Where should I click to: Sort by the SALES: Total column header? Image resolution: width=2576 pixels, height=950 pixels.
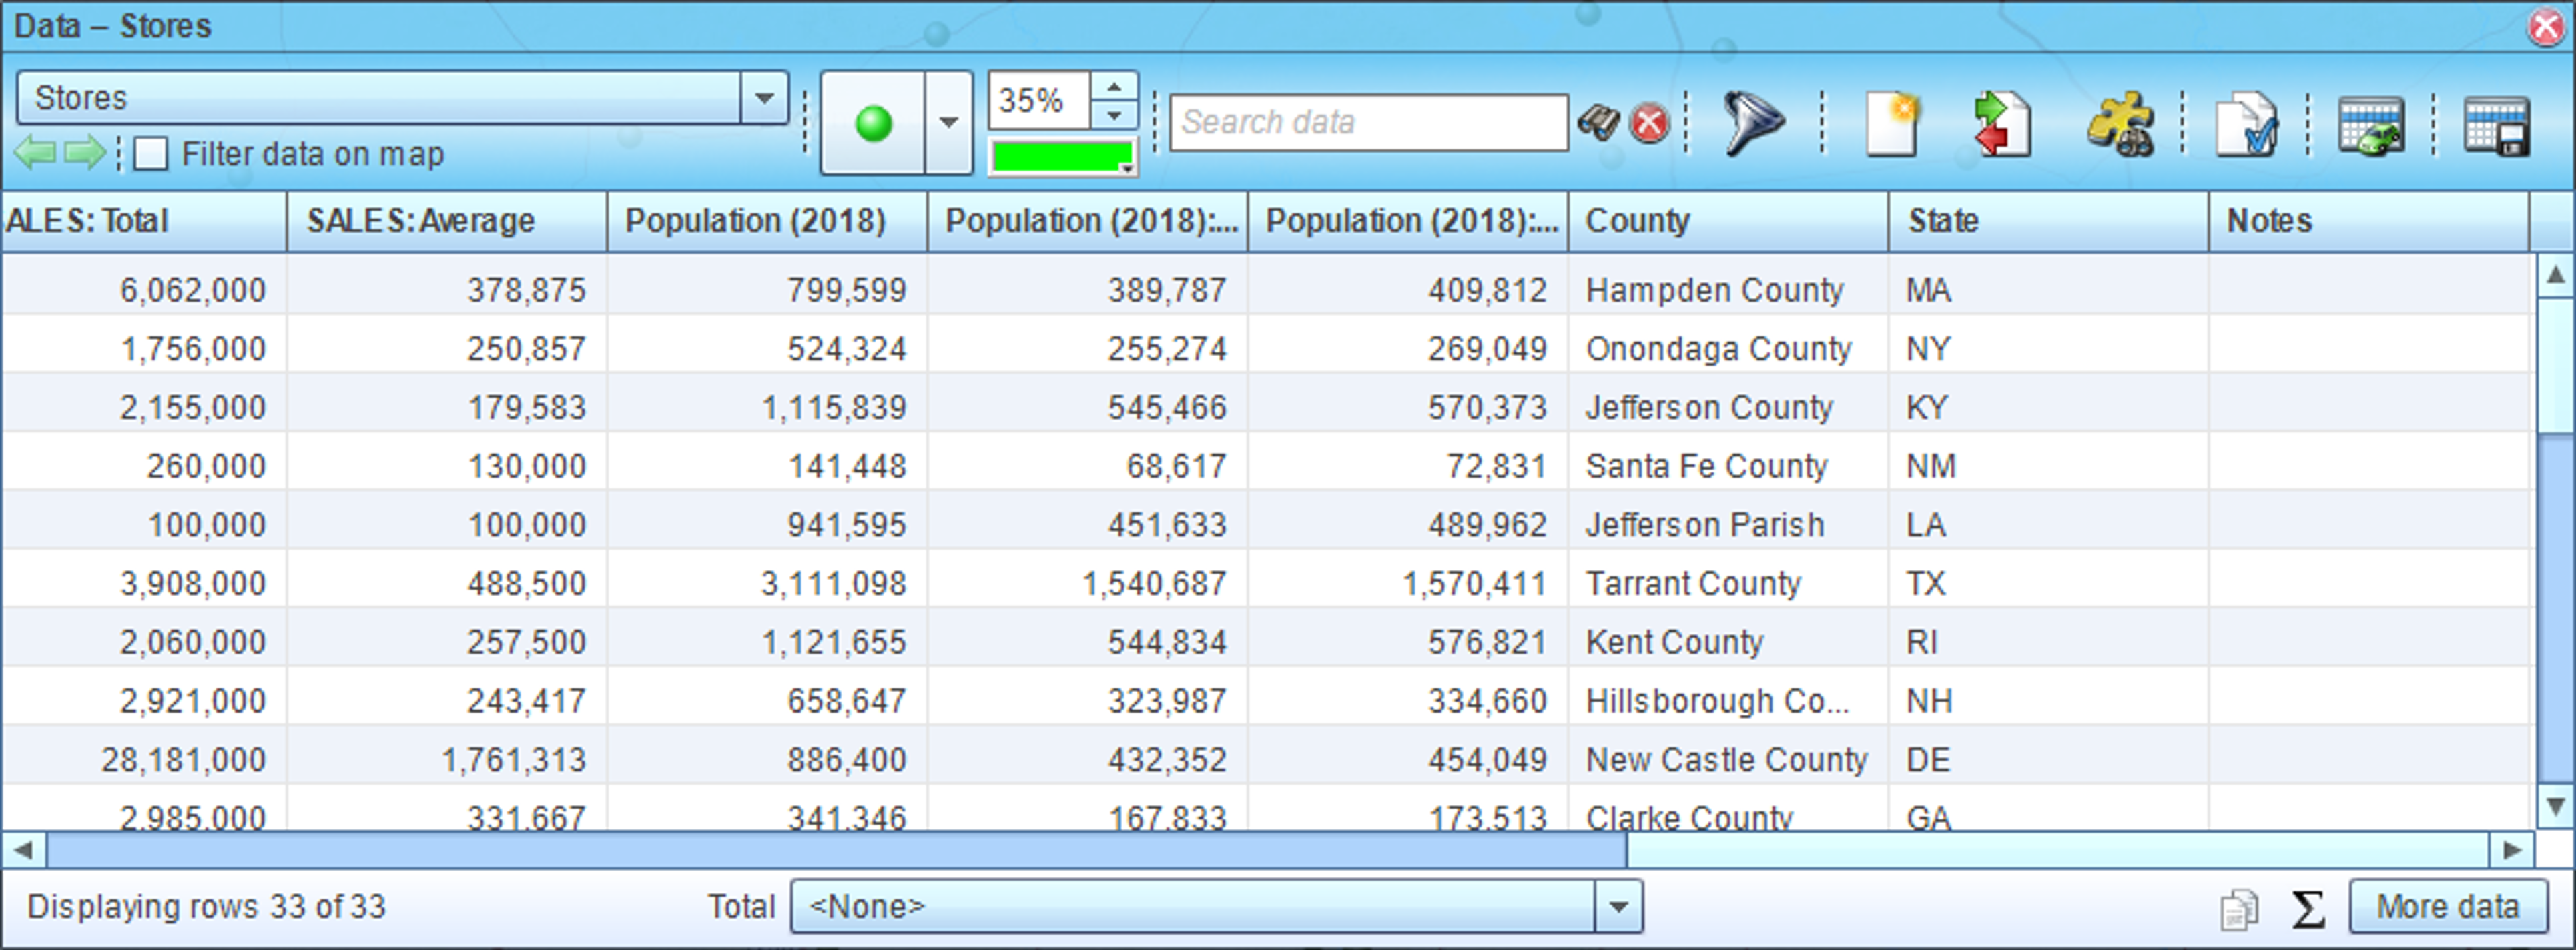coord(143,221)
